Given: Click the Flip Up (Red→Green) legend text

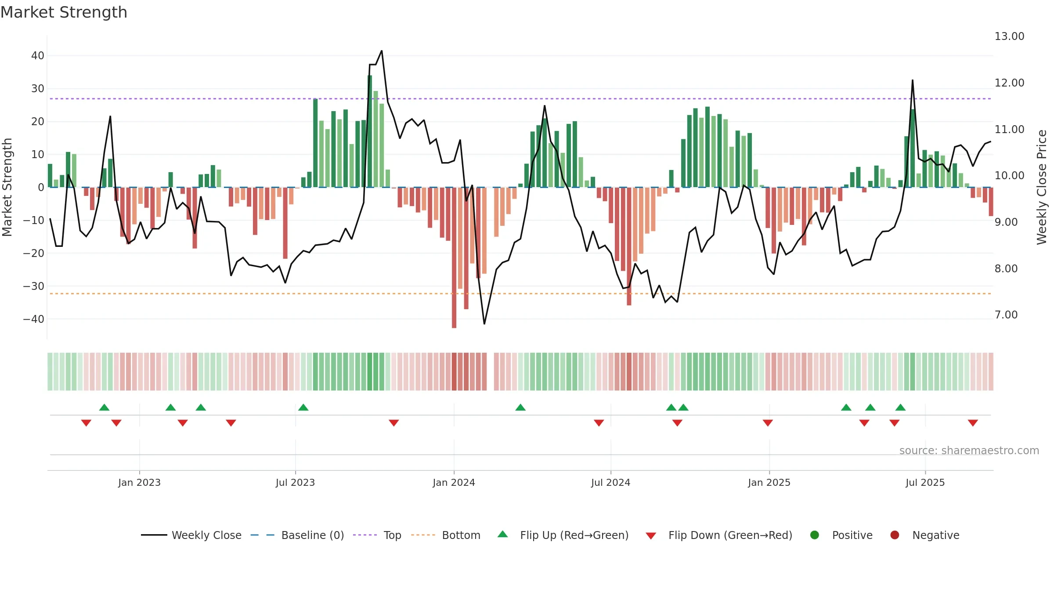Looking at the screenshot, I should [x=574, y=535].
